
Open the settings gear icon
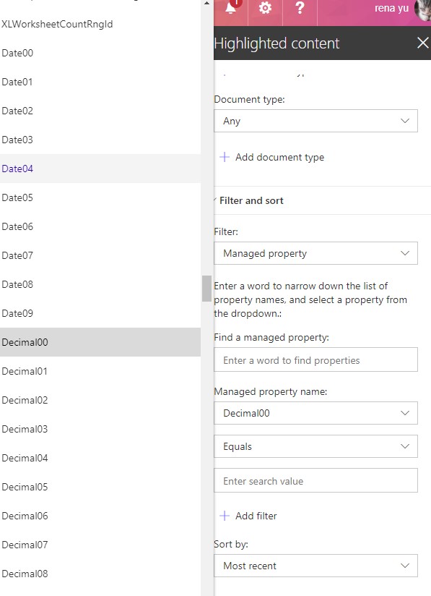[265, 8]
